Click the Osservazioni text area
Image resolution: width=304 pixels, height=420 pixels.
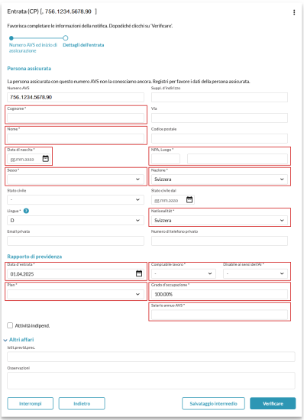[x=151, y=380]
